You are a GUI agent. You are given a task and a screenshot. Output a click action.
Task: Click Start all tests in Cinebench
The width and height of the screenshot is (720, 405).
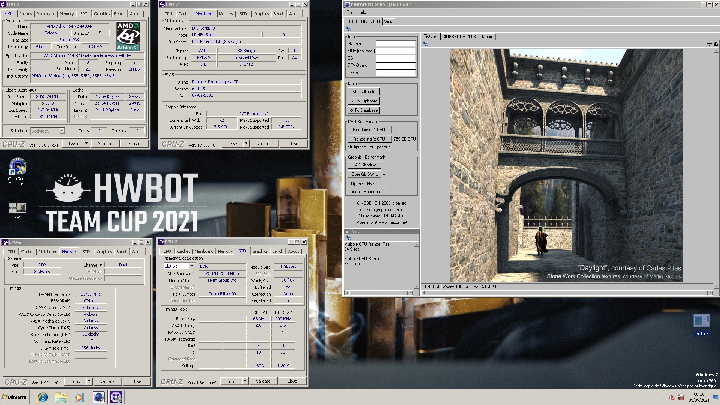364,91
